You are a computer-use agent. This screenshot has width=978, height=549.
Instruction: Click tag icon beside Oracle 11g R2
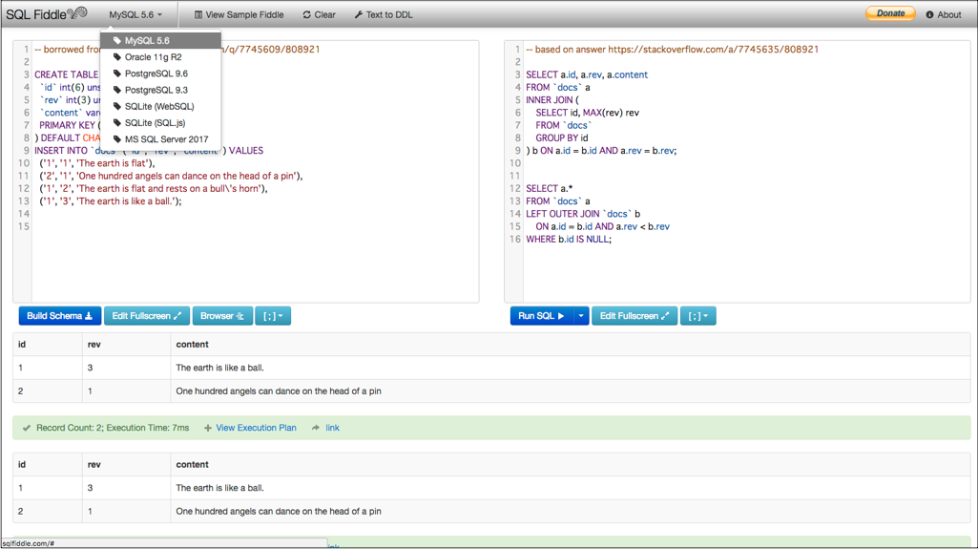click(116, 56)
